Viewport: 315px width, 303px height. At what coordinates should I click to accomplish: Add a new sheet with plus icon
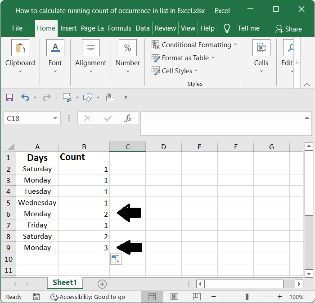(x=102, y=284)
